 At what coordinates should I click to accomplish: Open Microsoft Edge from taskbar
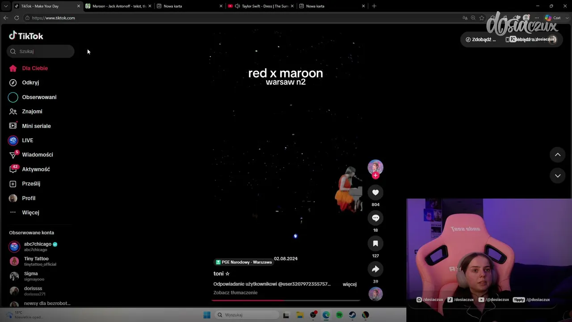(326, 315)
